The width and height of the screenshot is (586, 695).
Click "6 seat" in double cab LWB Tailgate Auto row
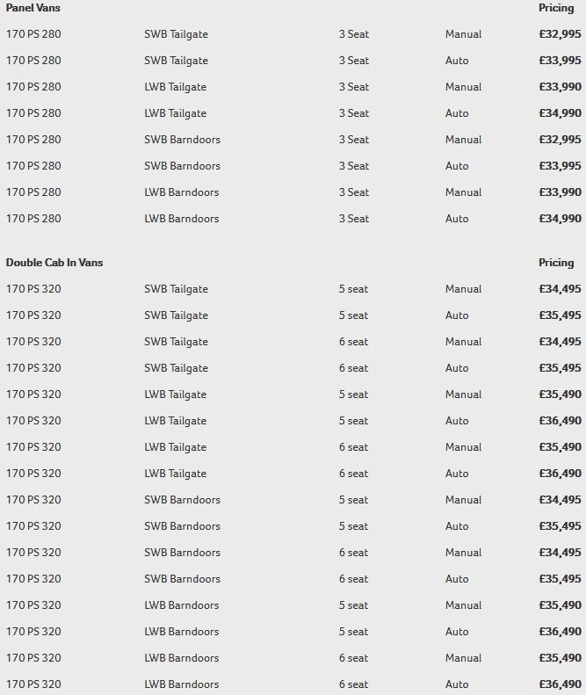coord(353,474)
